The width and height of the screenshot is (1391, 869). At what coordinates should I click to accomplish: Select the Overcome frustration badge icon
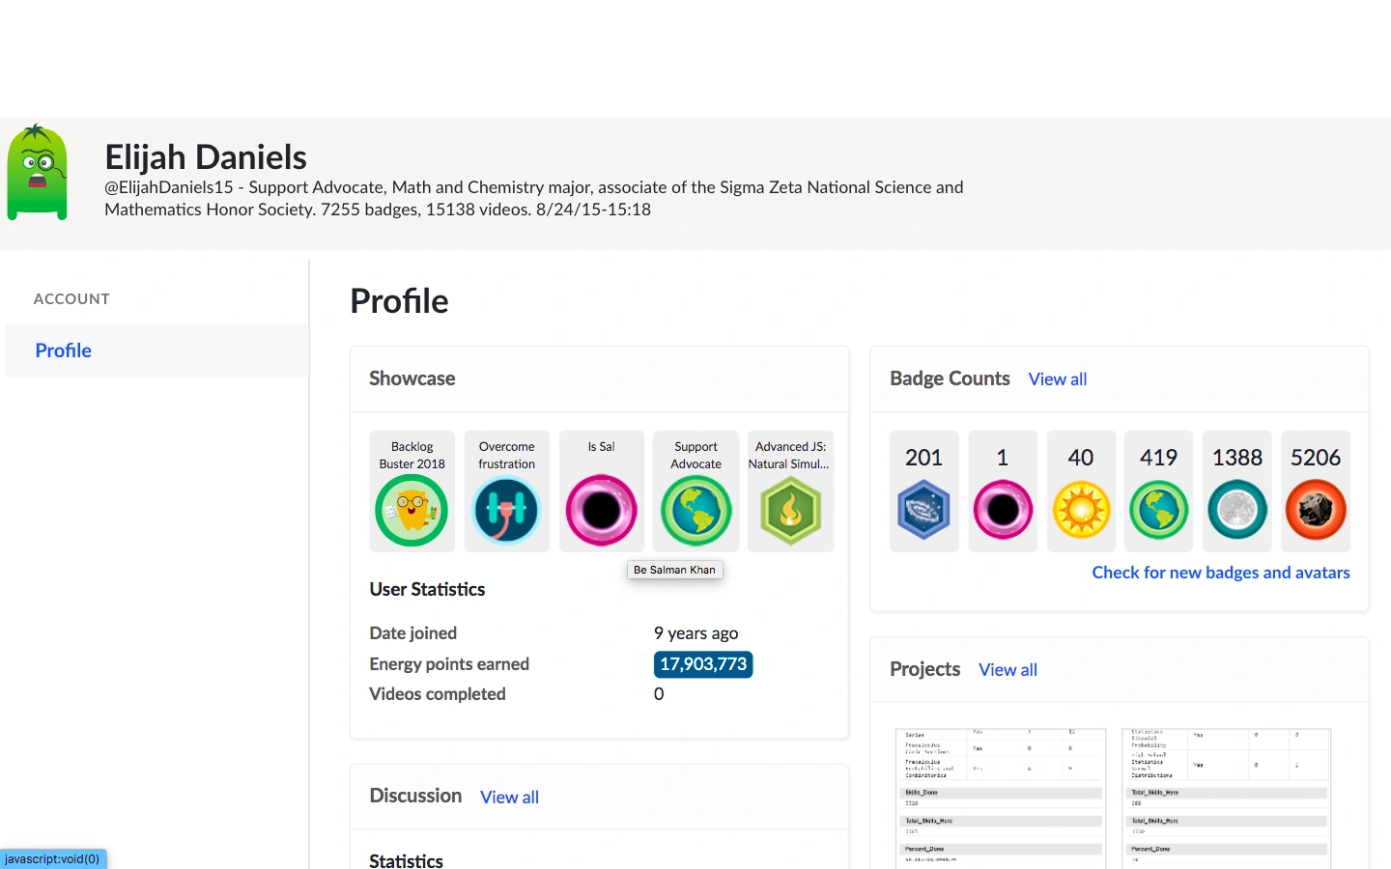point(506,510)
